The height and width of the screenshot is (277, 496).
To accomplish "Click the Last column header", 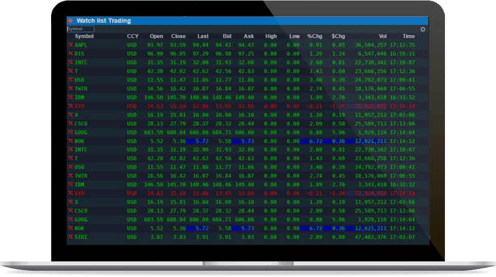I will pos(202,36).
